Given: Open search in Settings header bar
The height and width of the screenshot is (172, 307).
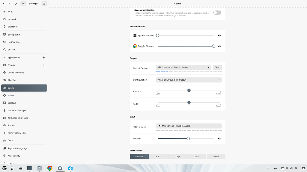Looking at the screenshot, I should tap(23, 4).
